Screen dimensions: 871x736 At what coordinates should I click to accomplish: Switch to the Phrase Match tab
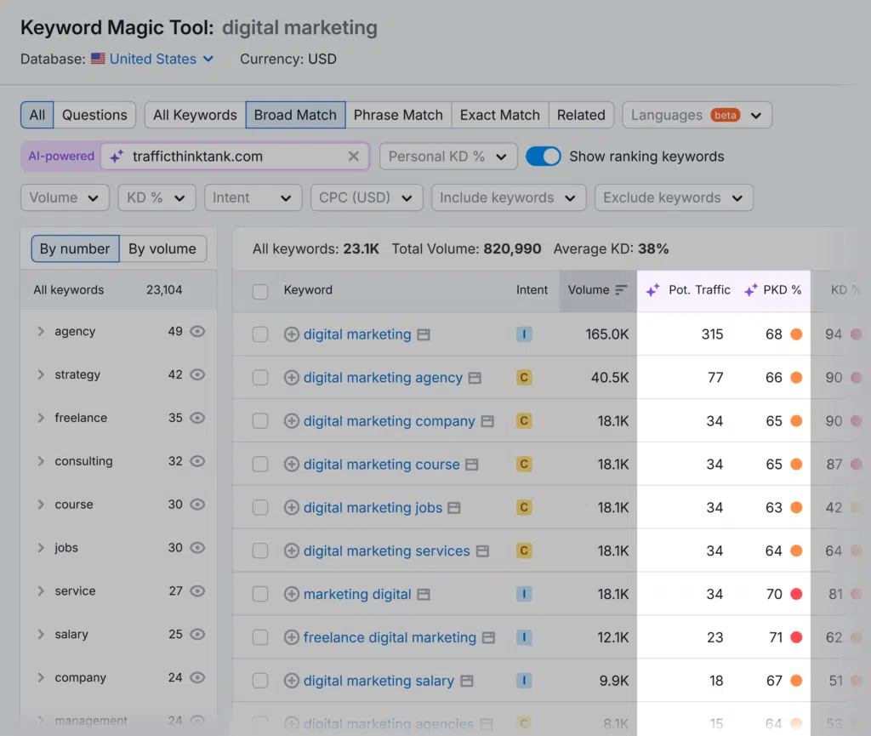tap(398, 114)
